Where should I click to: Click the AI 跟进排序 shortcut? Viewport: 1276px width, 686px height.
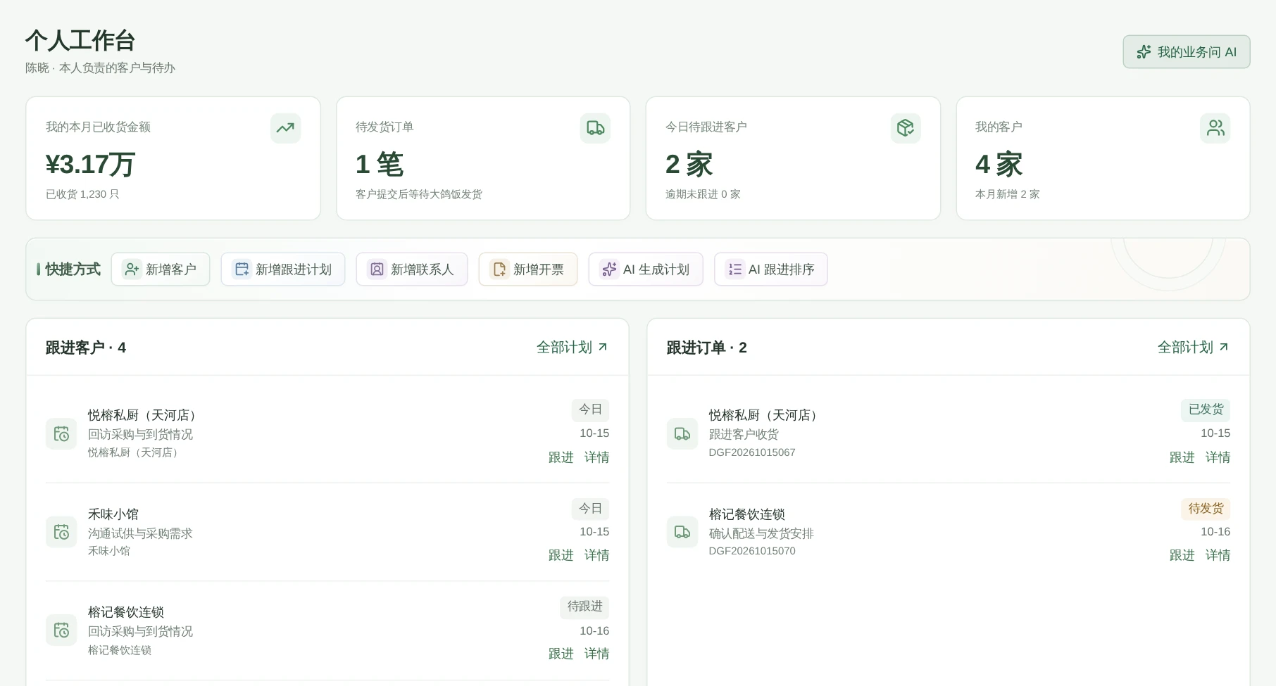771,269
